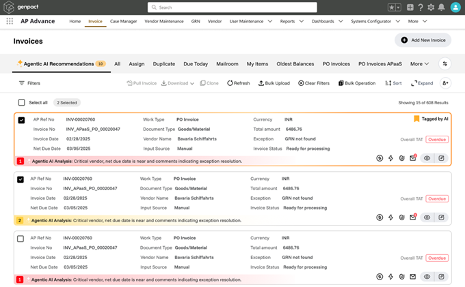Viewport: 465px width, 287px height.
Task: Click Clone in the toolbar
Action: tap(209, 83)
